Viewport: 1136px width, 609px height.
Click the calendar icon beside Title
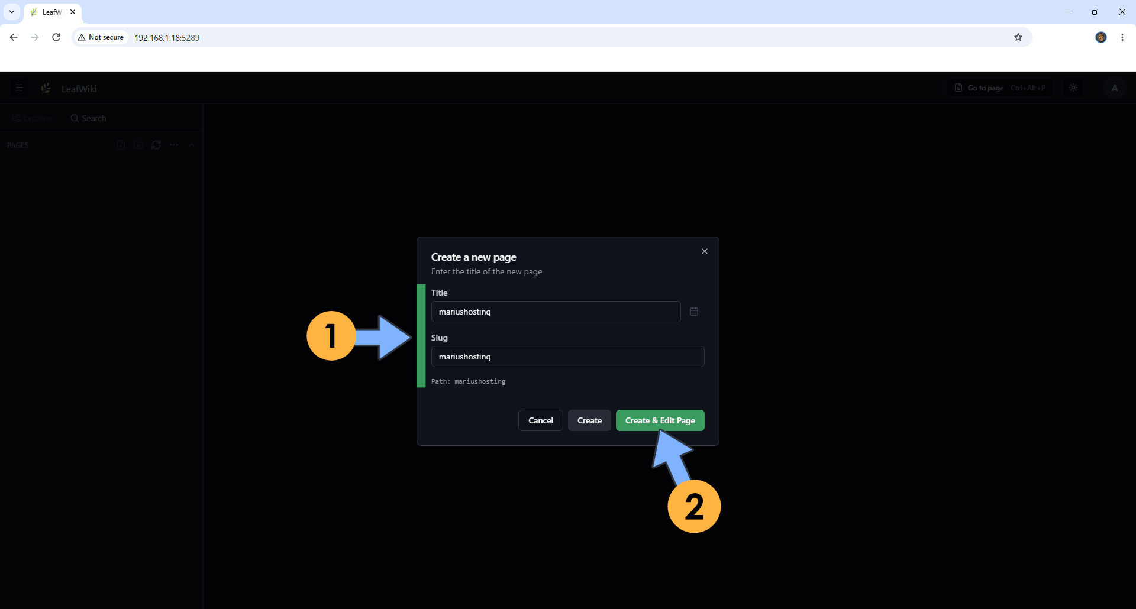(x=694, y=312)
